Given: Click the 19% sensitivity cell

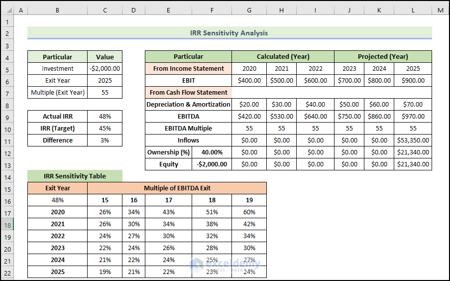Looking at the screenshot, I should (105, 272).
